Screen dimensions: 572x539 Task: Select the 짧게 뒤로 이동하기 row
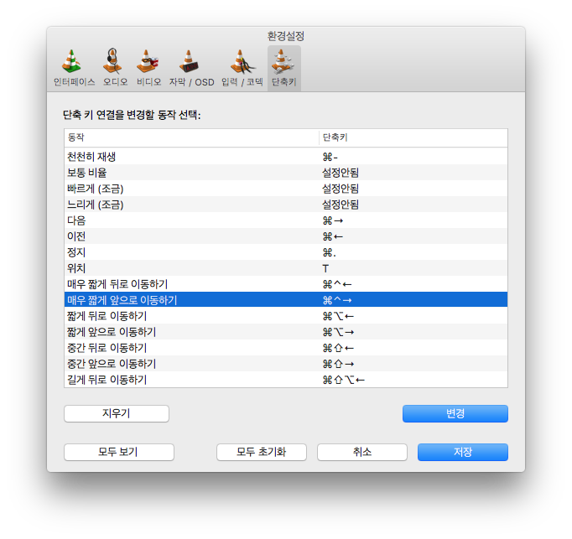click(286, 316)
